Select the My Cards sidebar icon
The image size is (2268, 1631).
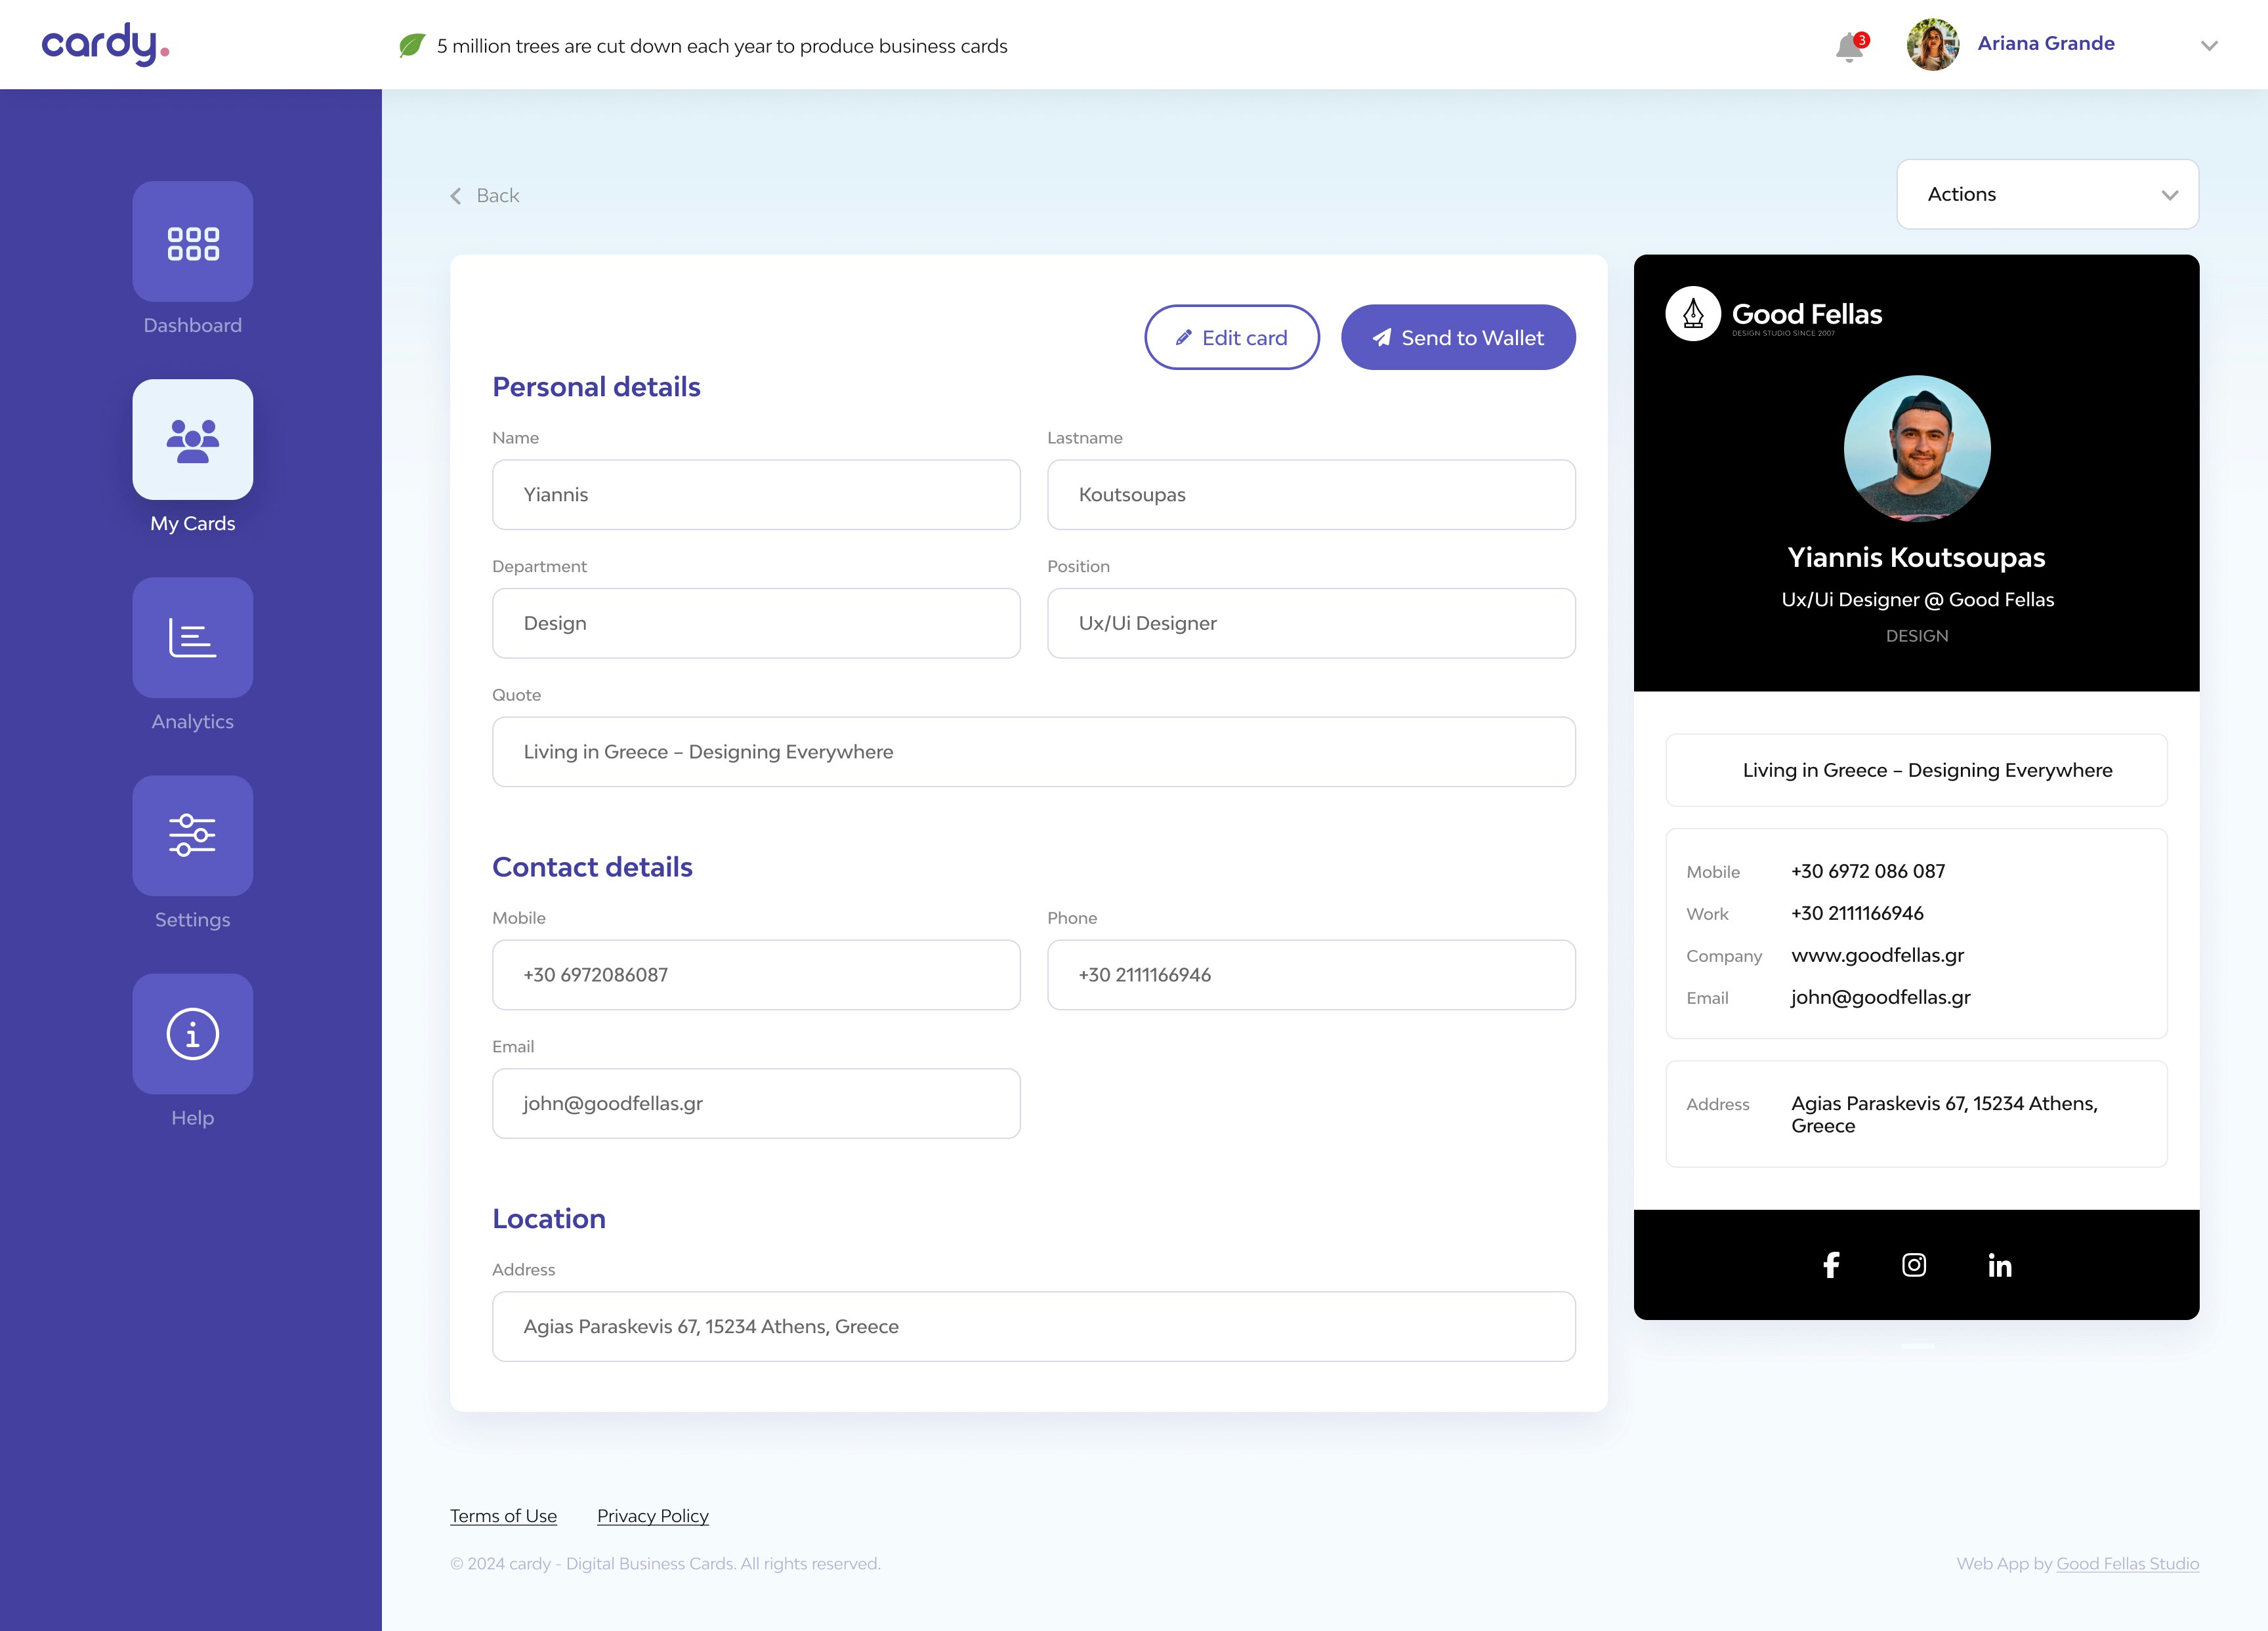[x=192, y=440]
